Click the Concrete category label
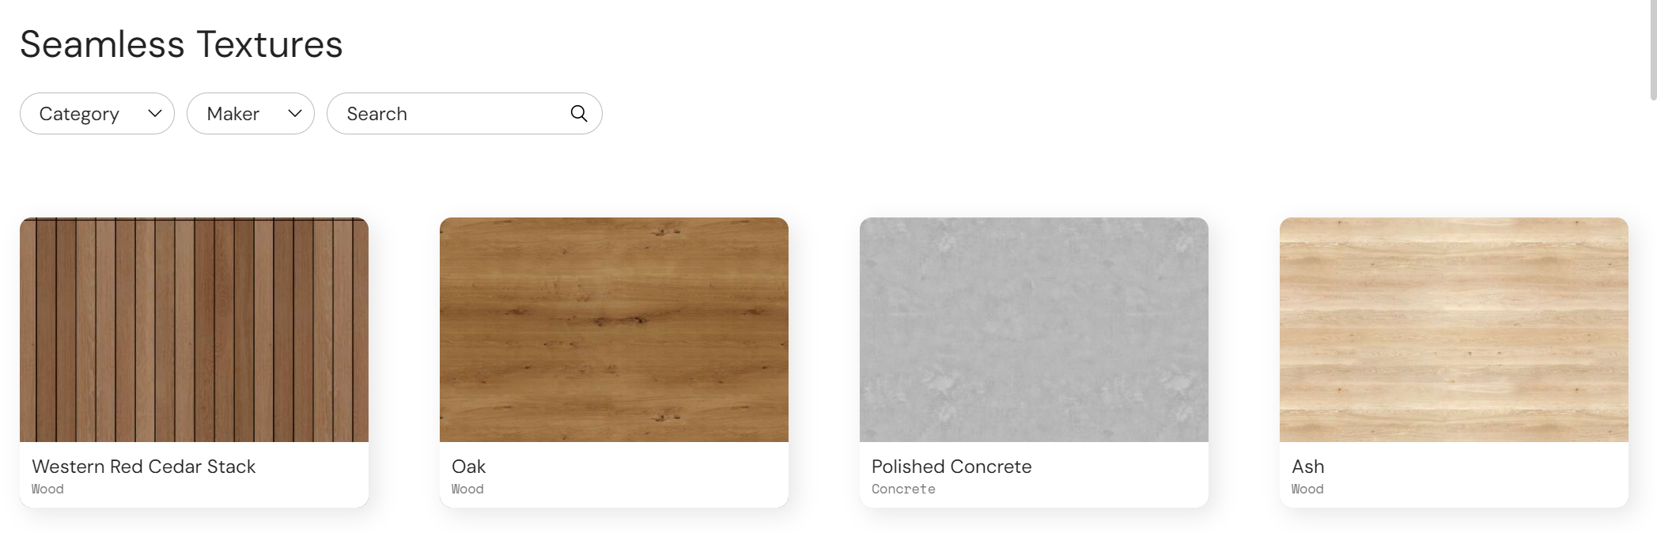The width and height of the screenshot is (1657, 533). tap(903, 490)
